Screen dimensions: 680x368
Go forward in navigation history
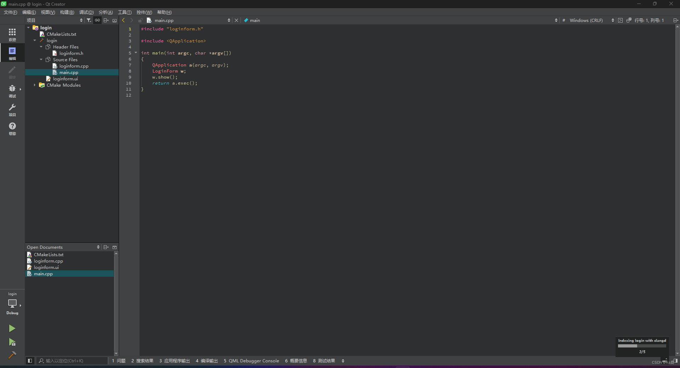point(132,20)
